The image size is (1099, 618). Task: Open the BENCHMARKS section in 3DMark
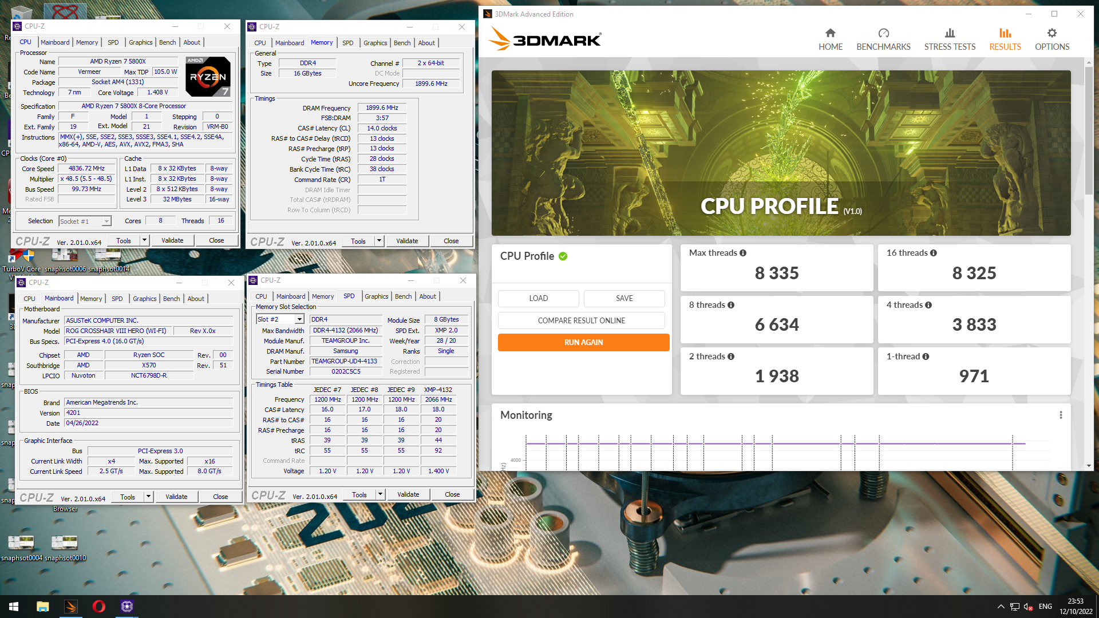pyautogui.click(x=883, y=39)
